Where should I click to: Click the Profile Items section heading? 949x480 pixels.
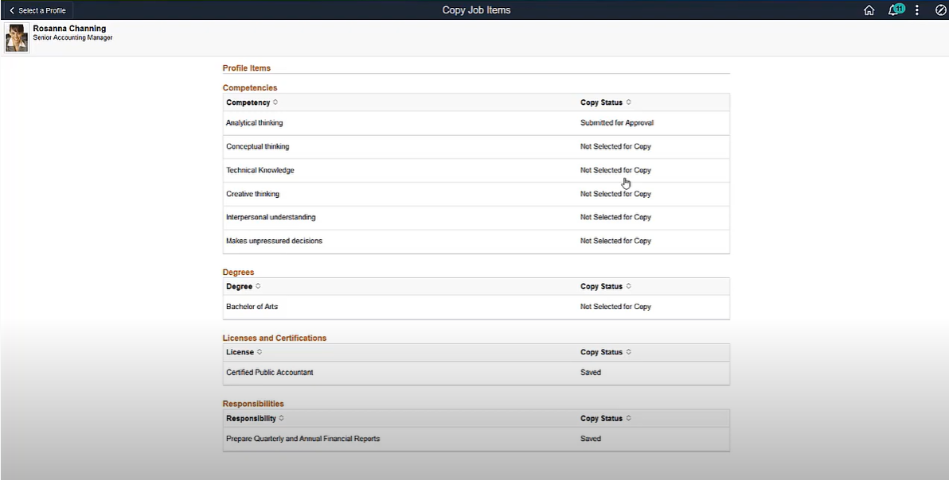pyautogui.click(x=246, y=68)
